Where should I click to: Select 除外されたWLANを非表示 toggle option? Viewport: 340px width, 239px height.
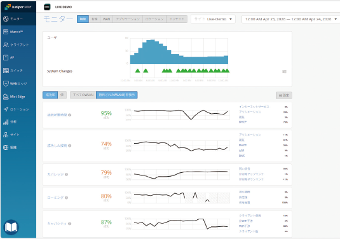coord(117,95)
